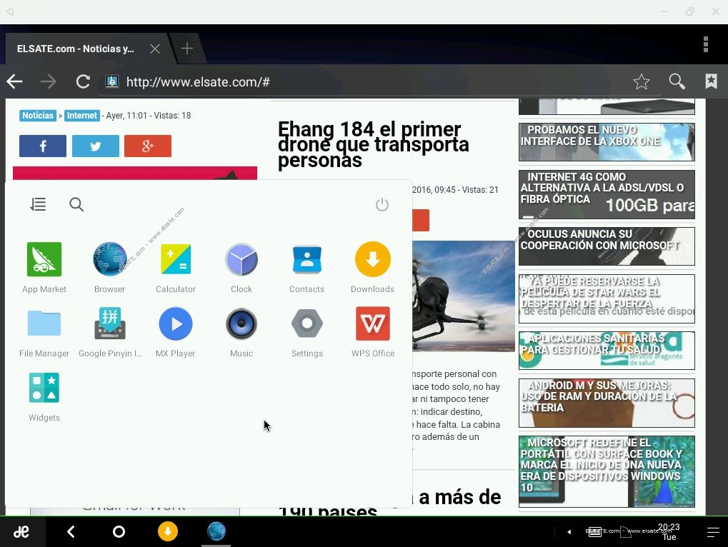The width and height of the screenshot is (728, 547).
Task: Select the ELSATE.com - Noticias tab
Action: coord(76,49)
